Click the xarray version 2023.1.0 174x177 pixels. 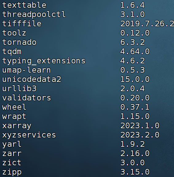point(140,125)
